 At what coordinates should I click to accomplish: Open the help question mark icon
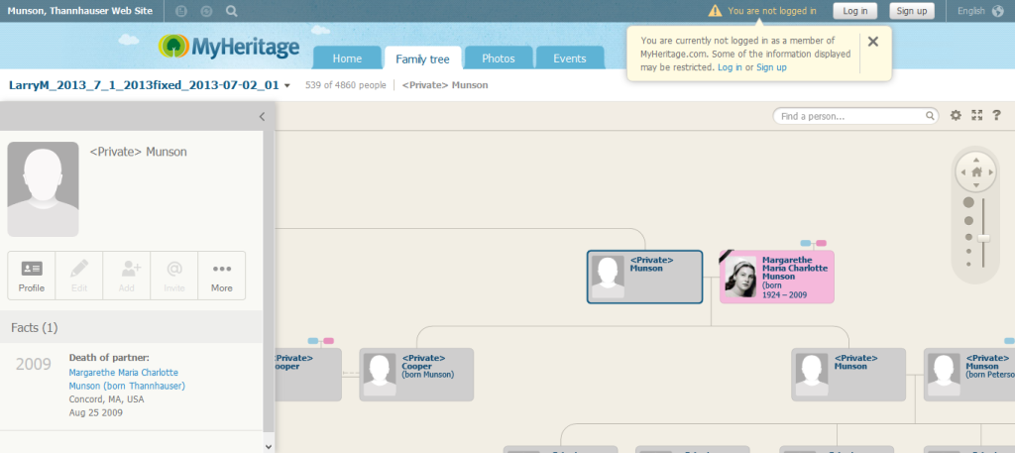pyautogui.click(x=997, y=115)
